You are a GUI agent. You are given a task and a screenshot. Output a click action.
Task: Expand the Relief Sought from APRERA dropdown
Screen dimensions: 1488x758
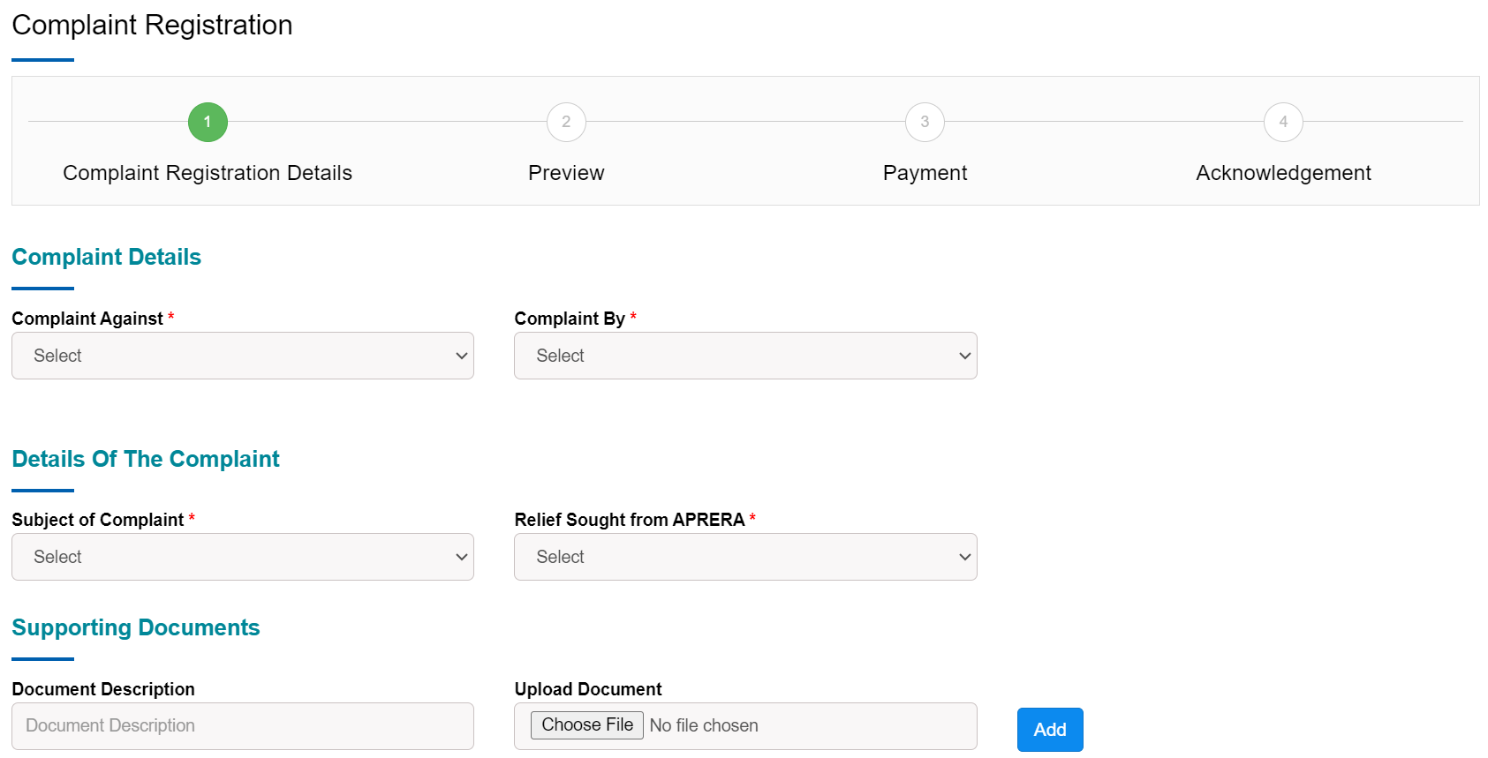coord(745,557)
